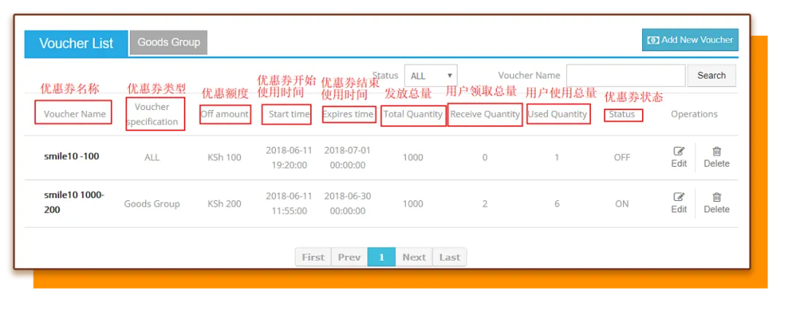Click the Search button
The width and height of the screenshot is (788, 311).
point(711,76)
